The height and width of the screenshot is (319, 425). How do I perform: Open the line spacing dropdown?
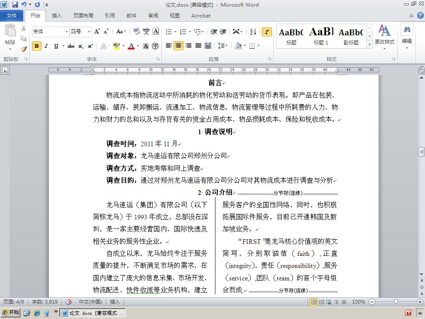pyautogui.click(x=223, y=46)
